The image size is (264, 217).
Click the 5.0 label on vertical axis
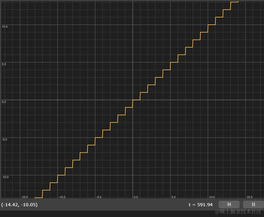4,64
